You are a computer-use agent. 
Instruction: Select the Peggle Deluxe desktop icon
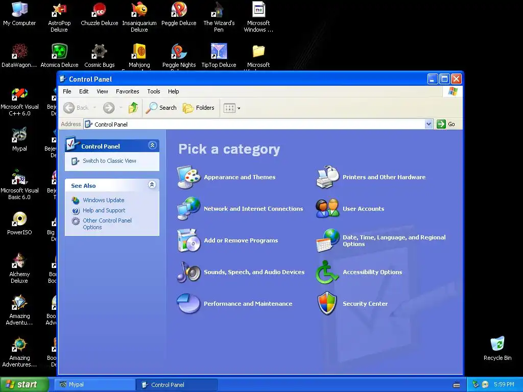pyautogui.click(x=179, y=14)
